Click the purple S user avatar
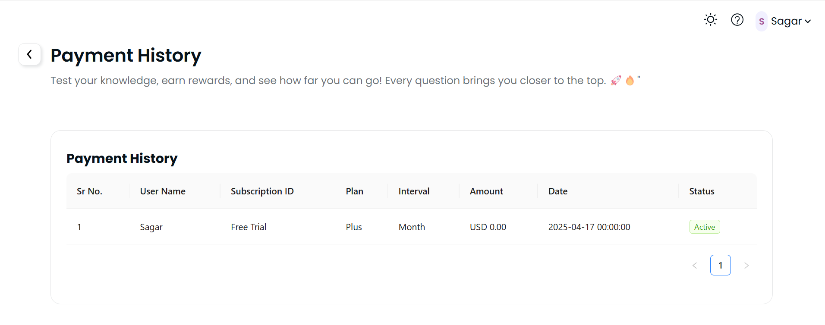The image size is (825, 325). pos(761,21)
